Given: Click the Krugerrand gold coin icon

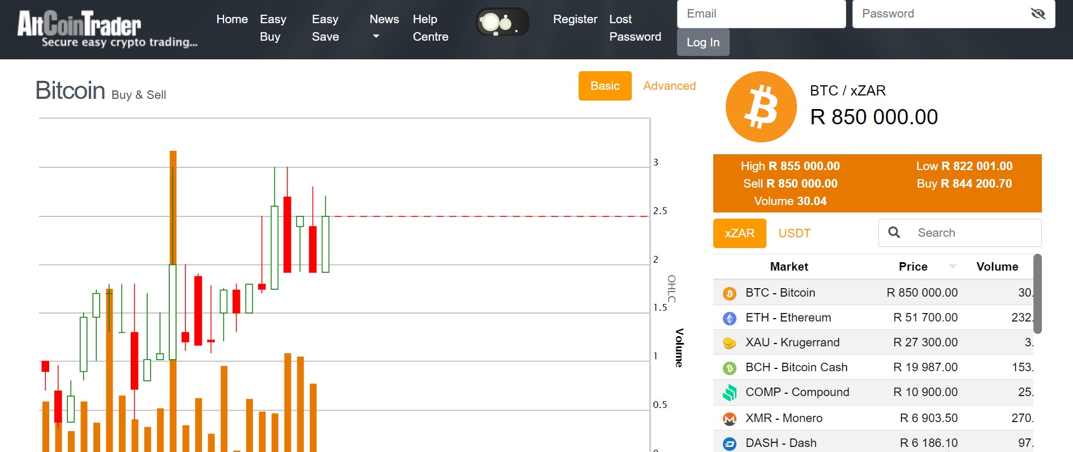Looking at the screenshot, I should tap(730, 343).
